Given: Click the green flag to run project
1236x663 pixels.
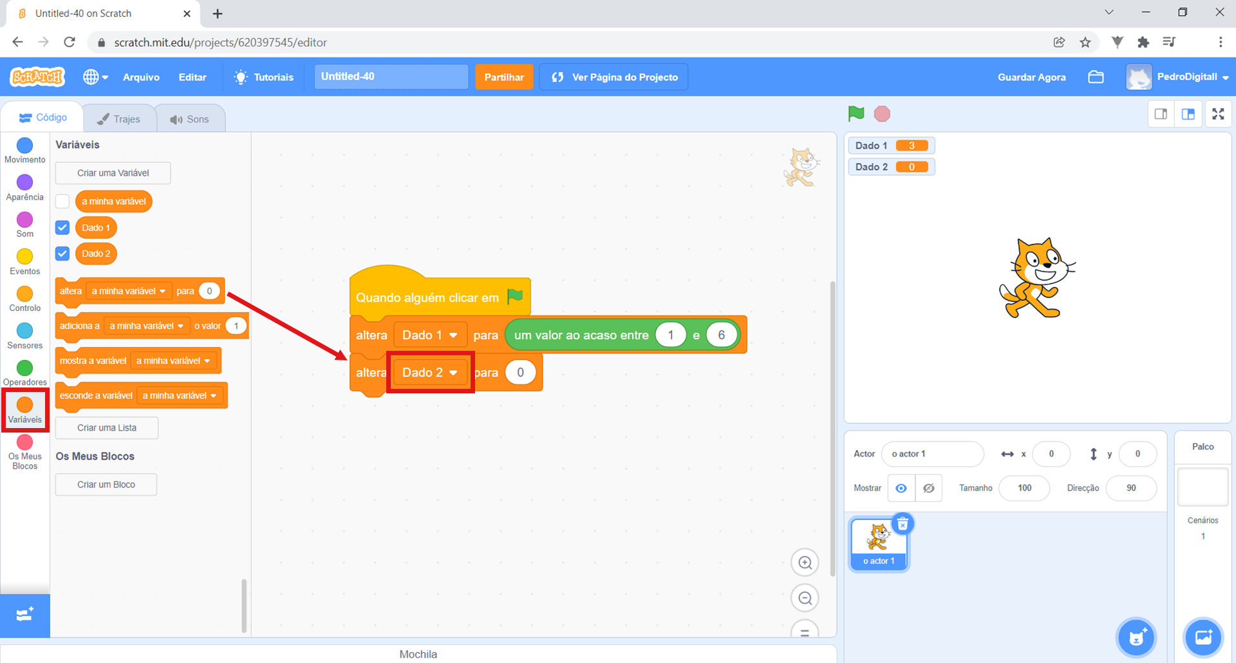Looking at the screenshot, I should point(856,114).
